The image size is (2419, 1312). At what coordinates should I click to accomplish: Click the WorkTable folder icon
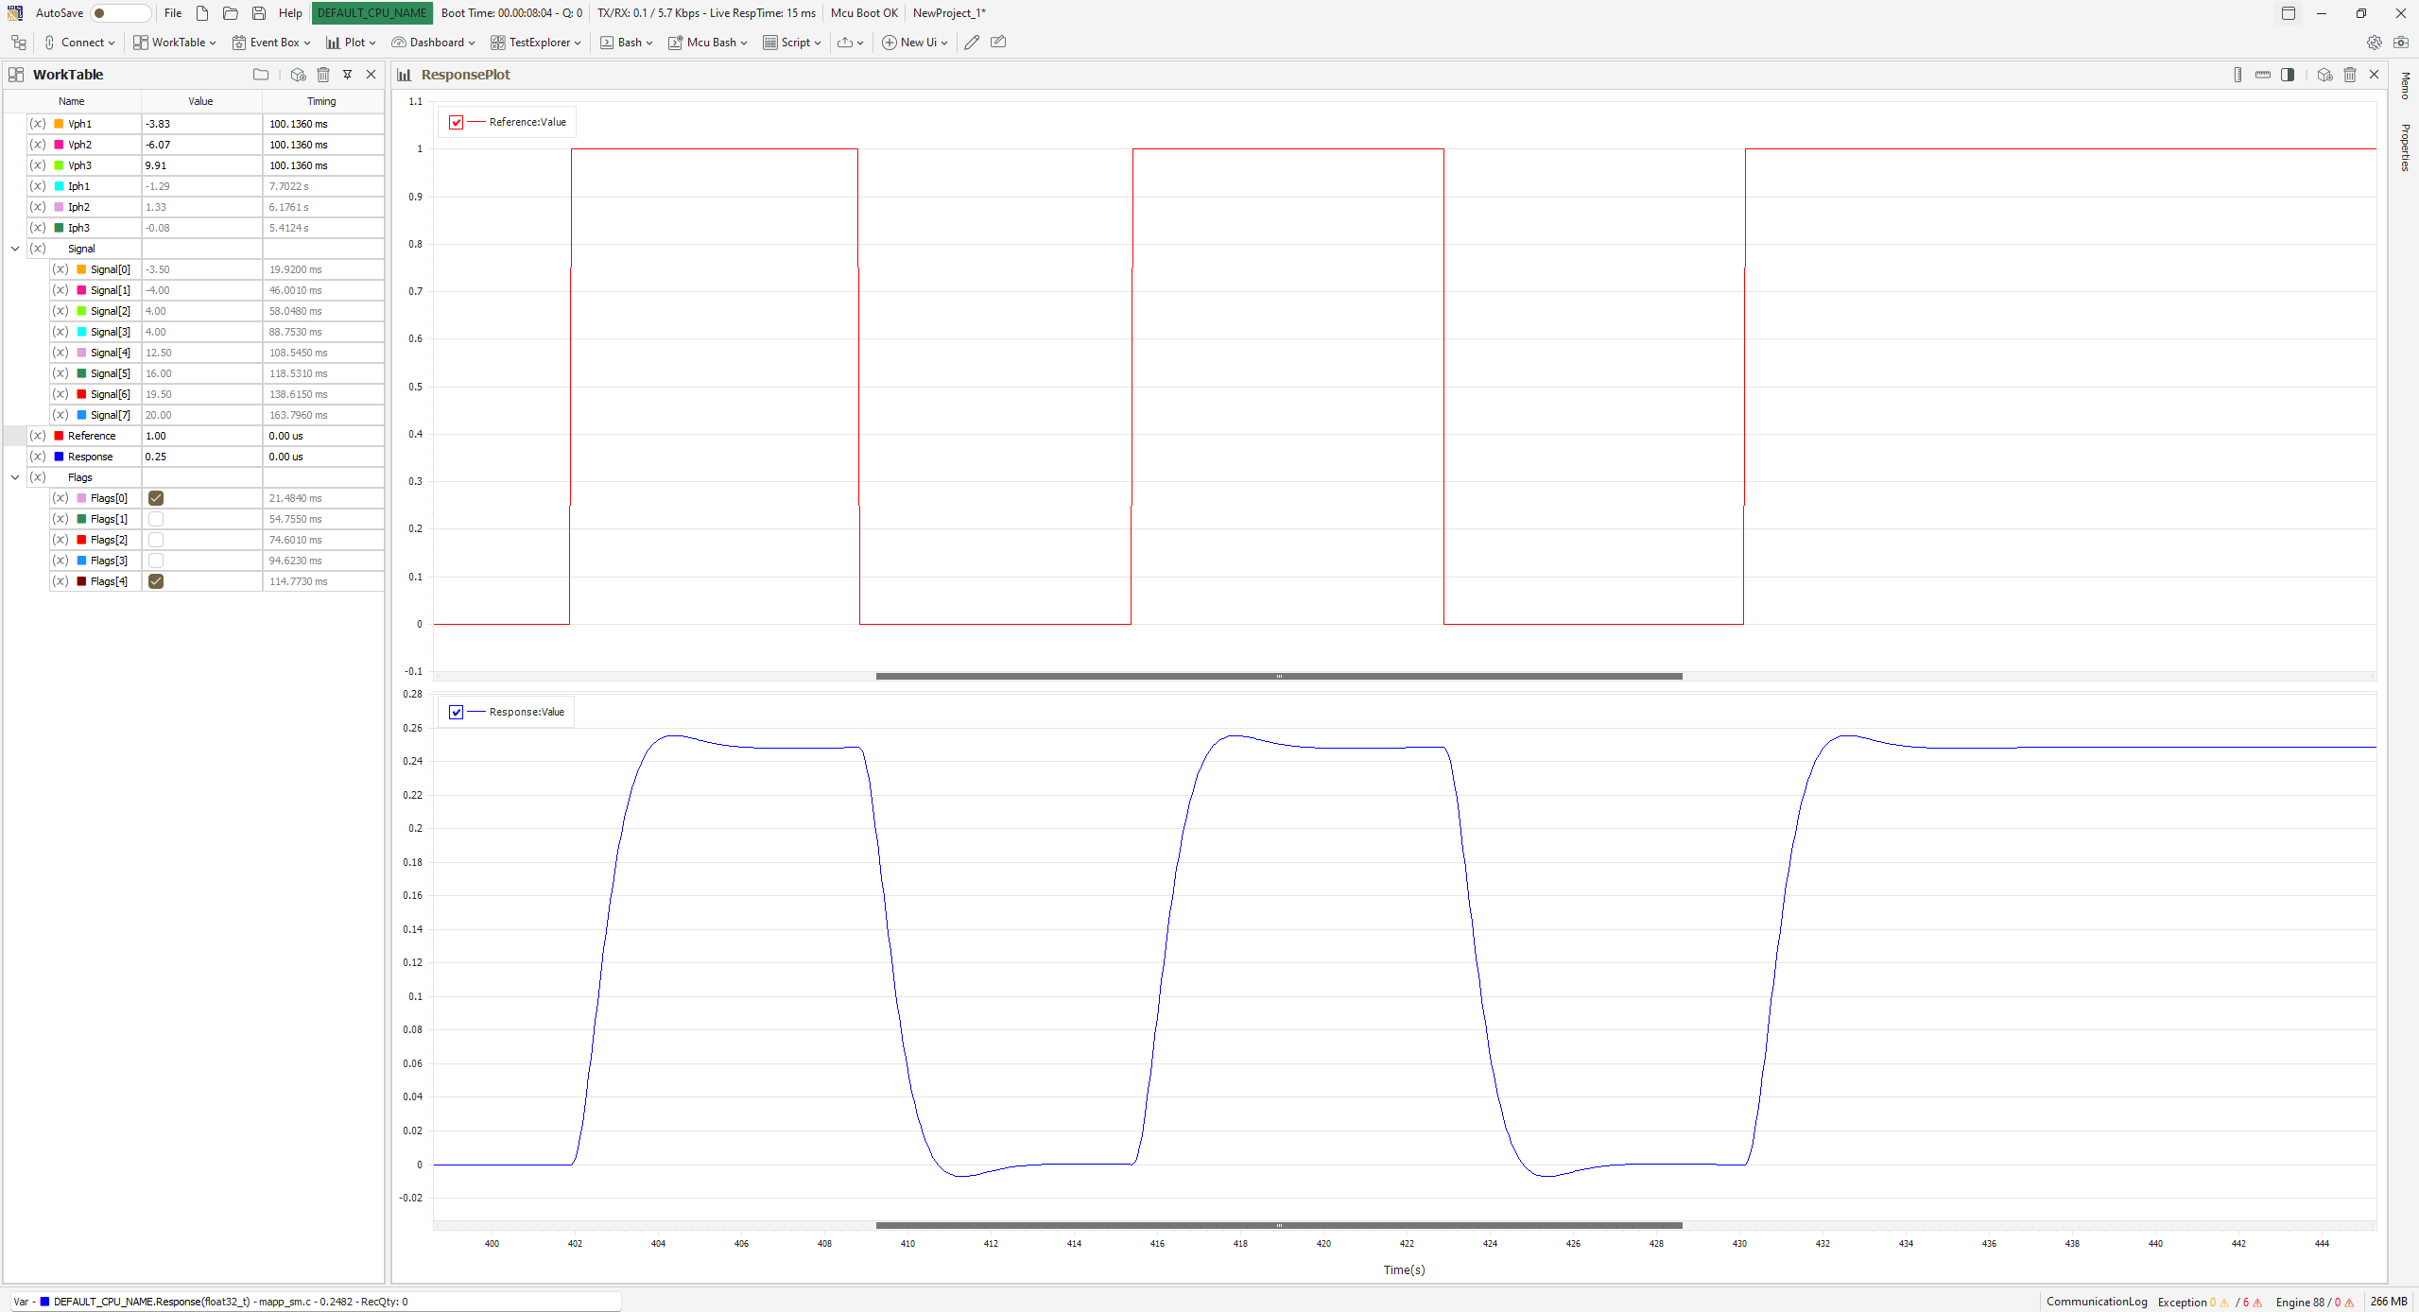[x=261, y=75]
